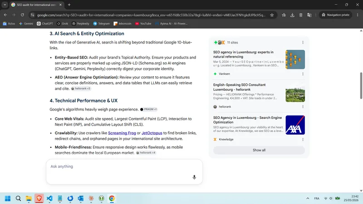Image resolution: width=363 pixels, height=204 pixels.
Task: Open the heliorank +4 source chip
Action: [x=146, y=153]
